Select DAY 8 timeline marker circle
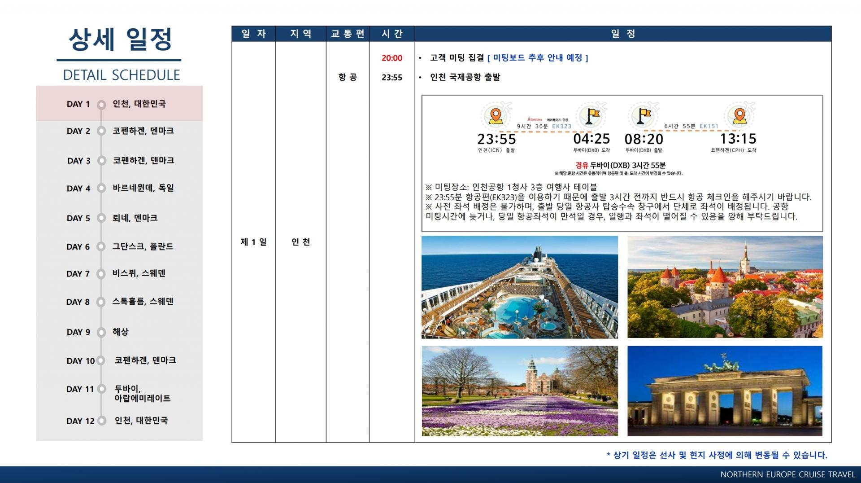 point(102,302)
